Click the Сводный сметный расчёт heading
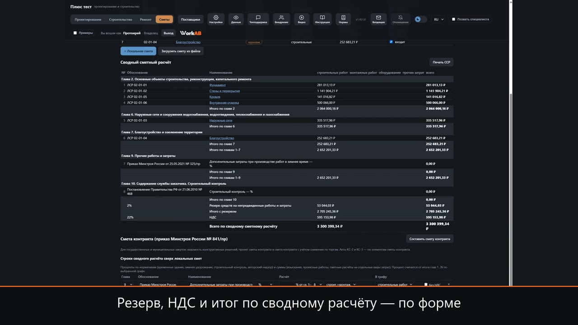The width and height of the screenshot is (578, 325). (x=146, y=62)
